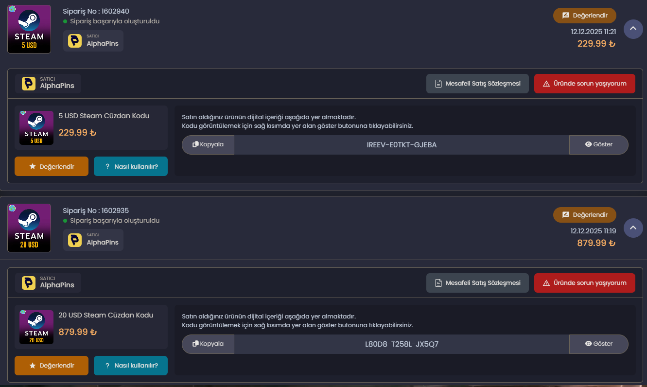
Task: Open the large Steam 20 USD image beside order 1602935
Action: point(29,228)
